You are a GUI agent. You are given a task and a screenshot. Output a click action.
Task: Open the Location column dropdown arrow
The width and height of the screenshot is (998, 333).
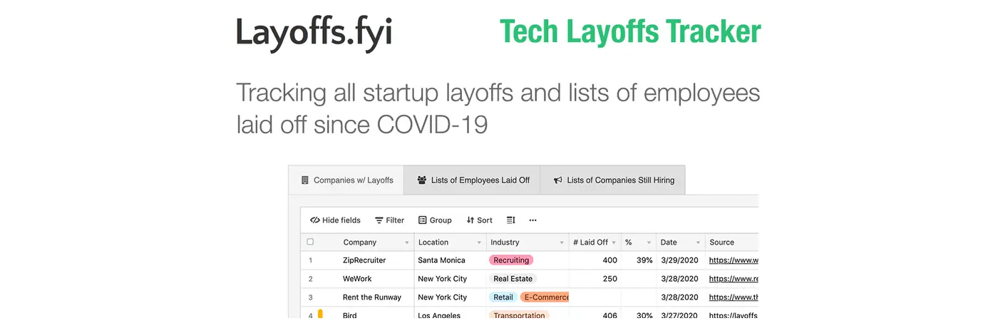(x=479, y=243)
